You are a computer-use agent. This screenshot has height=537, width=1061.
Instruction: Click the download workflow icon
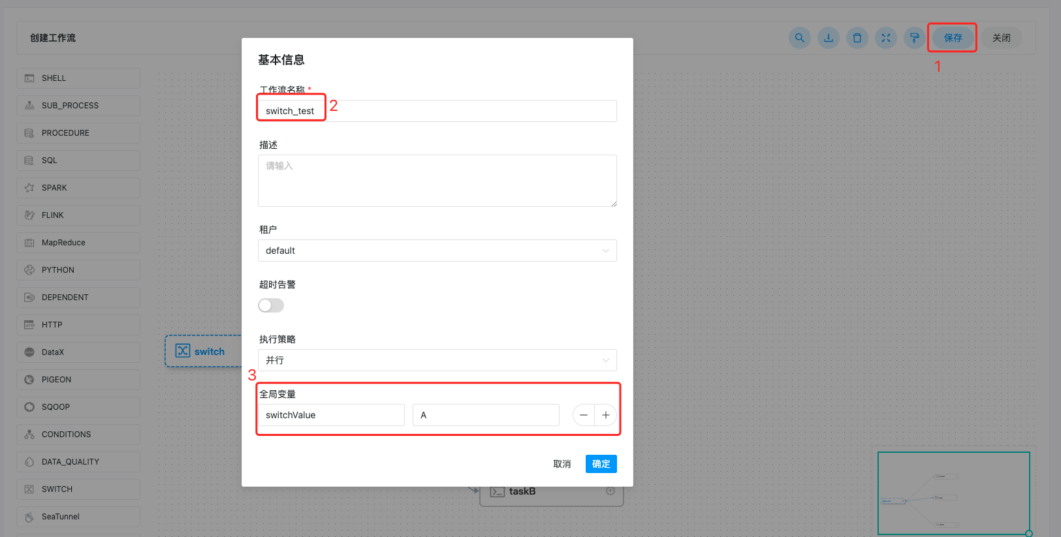click(829, 38)
